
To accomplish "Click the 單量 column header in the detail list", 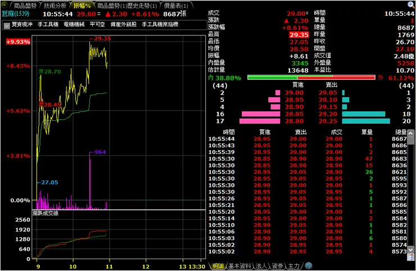I will coord(367,132).
